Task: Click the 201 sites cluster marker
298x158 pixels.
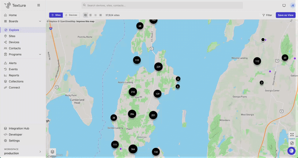Action: point(153,115)
